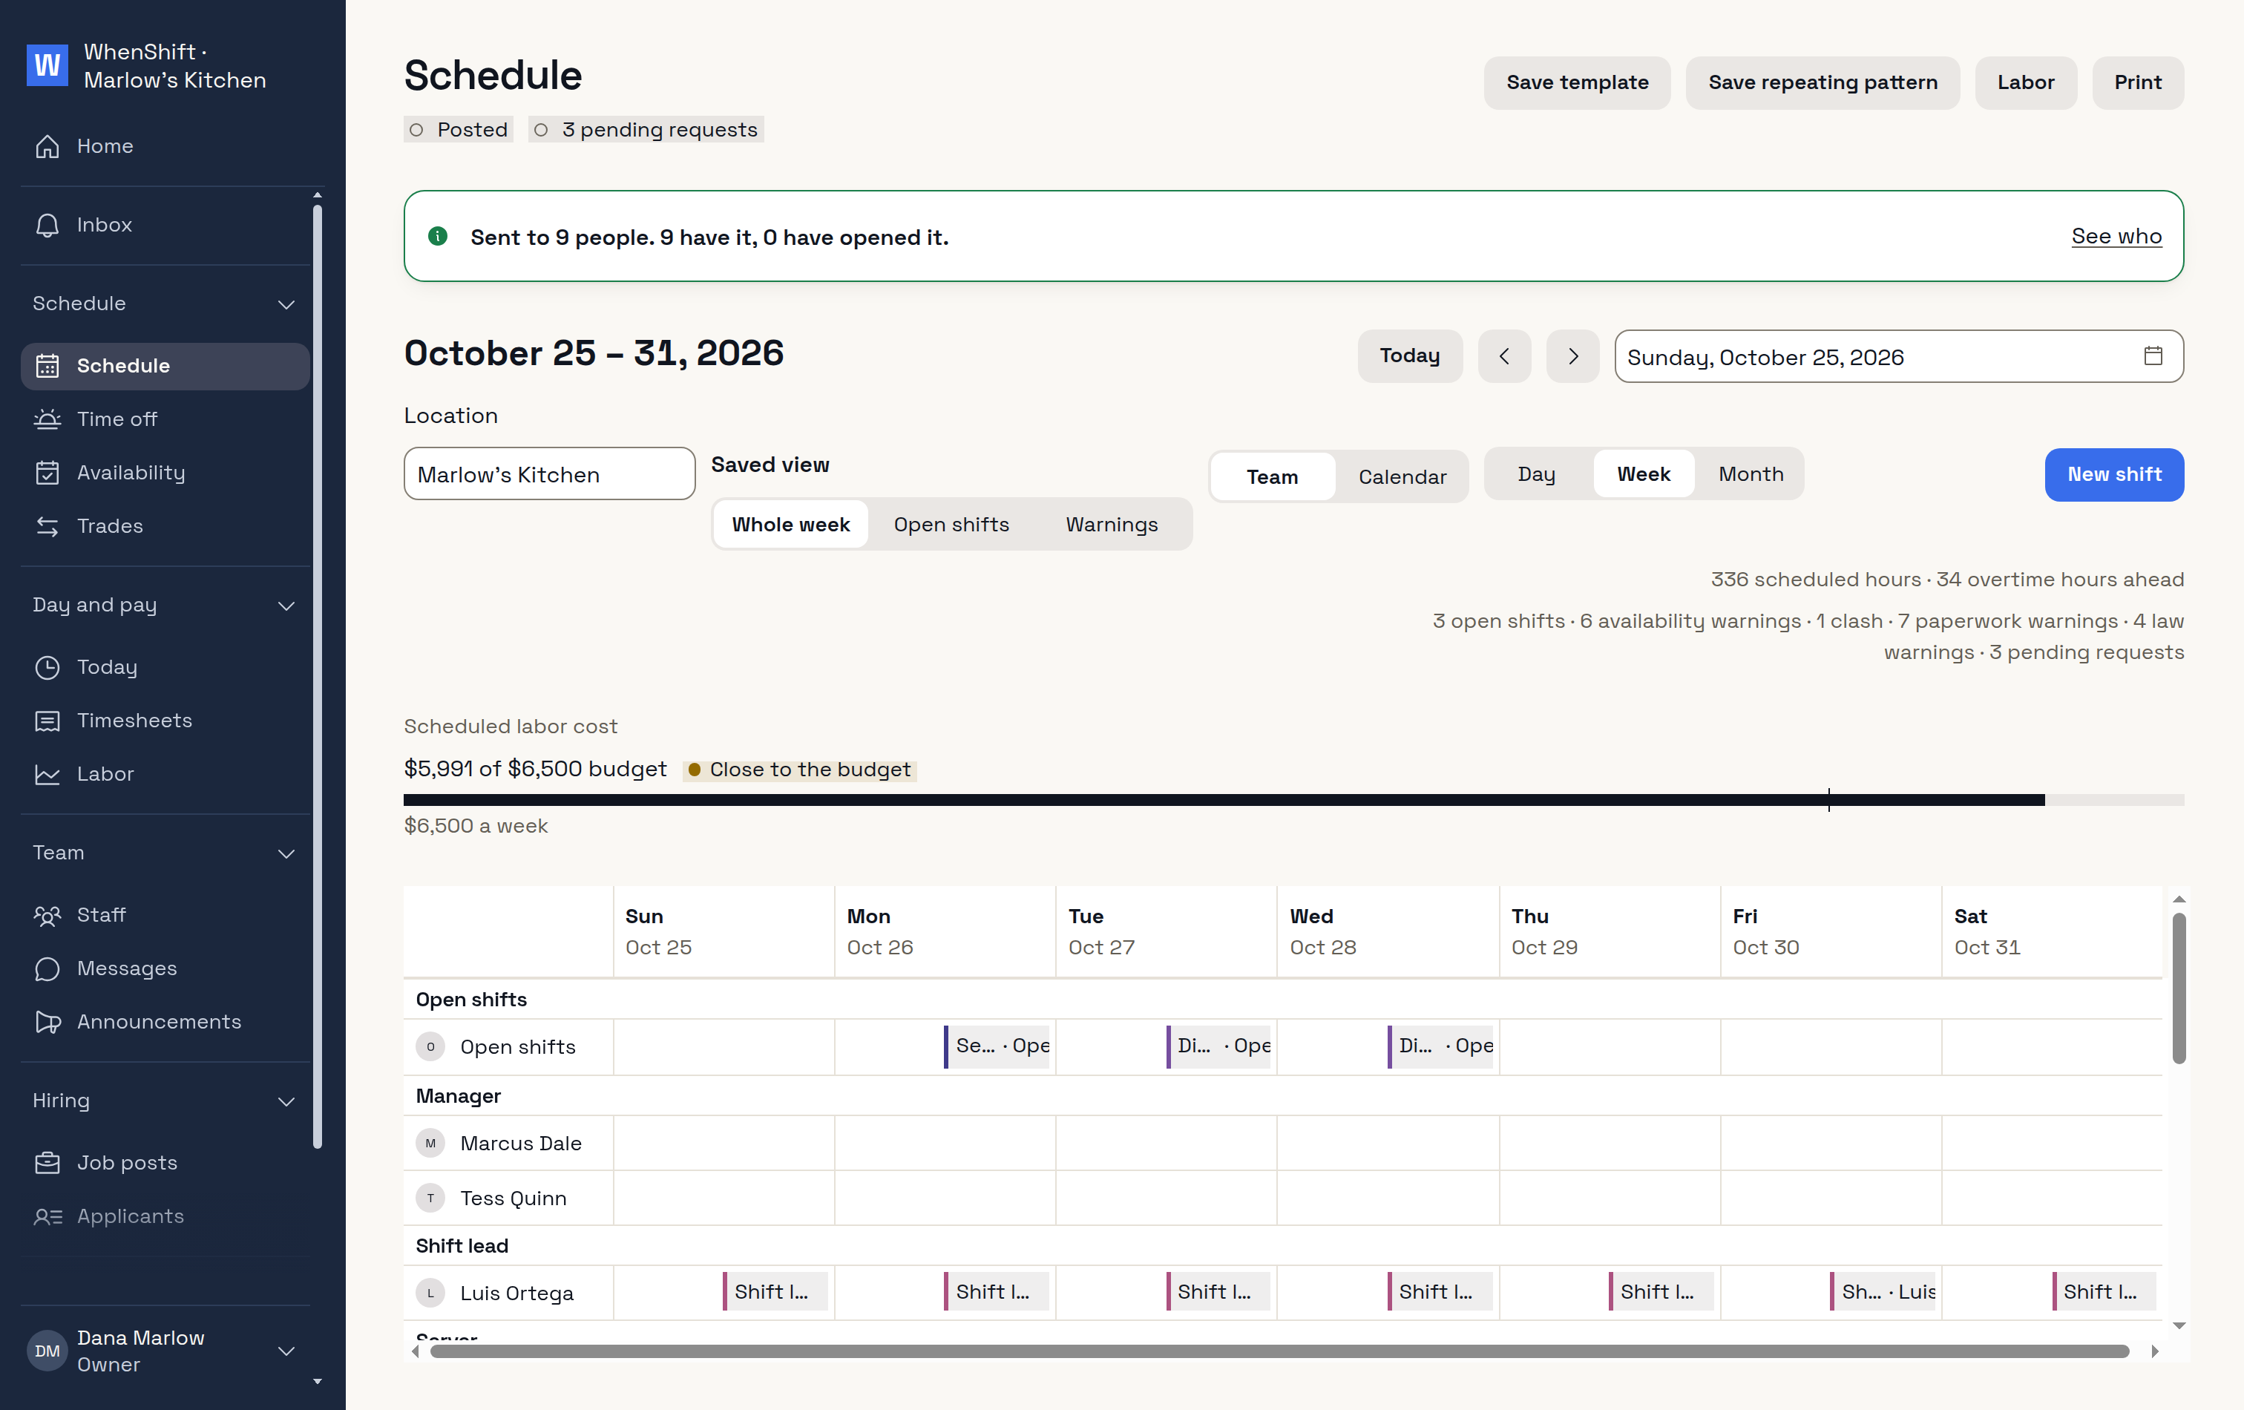Click the WhenShift W logo icon
Image resolution: width=2244 pixels, height=1410 pixels.
coord(47,65)
